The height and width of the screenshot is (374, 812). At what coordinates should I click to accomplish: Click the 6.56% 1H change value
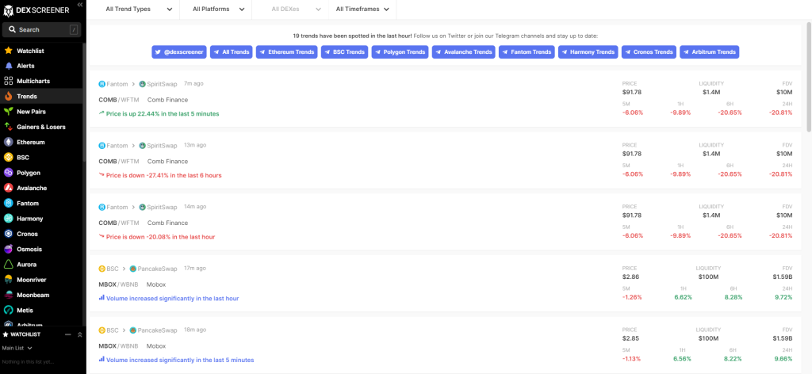click(x=682, y=358)
